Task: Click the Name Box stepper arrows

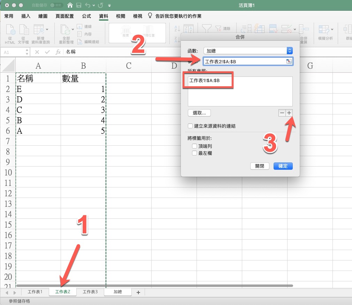Action: point(27,52)
